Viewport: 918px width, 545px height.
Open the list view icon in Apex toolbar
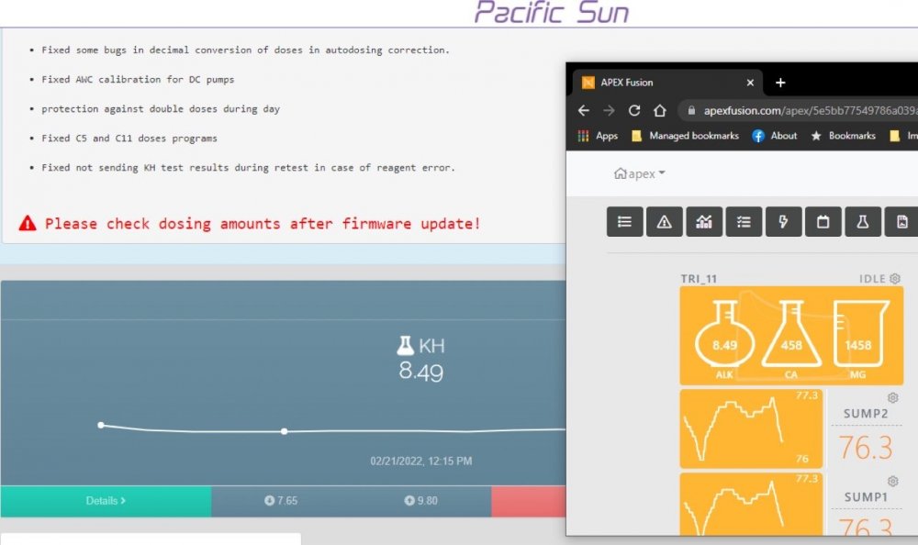point(625,222)
